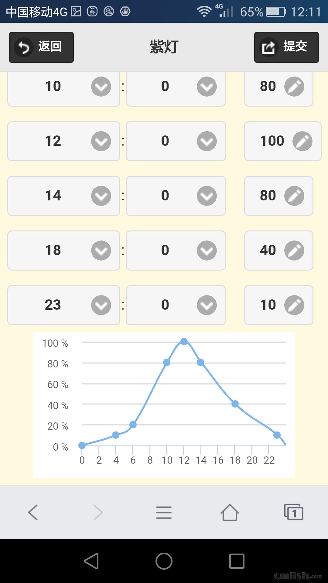Submit settings with the 提交 button

286,47
